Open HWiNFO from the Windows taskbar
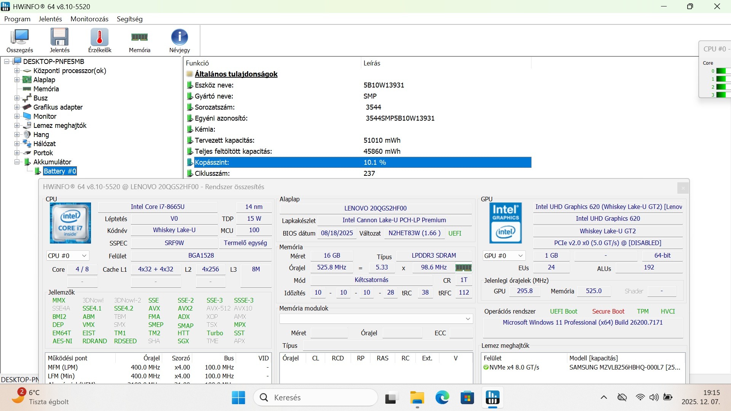Screen dimensions: 731x411 [492, 398]
